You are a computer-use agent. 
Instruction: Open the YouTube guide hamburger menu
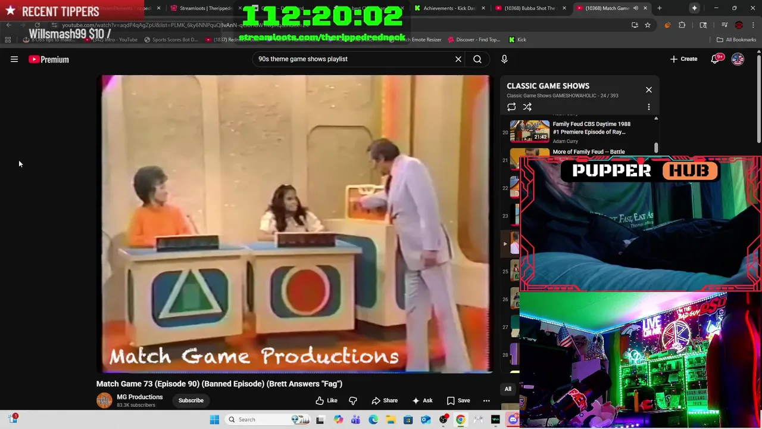(x=14, y=59)
